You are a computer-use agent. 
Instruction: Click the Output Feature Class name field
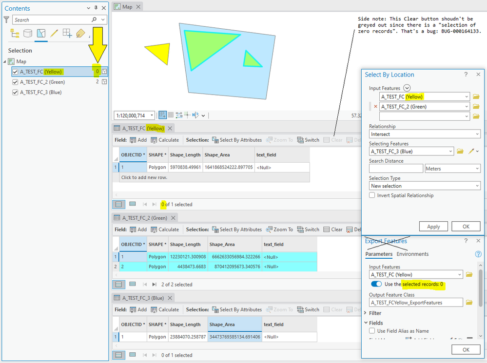(x=416, y=303)
